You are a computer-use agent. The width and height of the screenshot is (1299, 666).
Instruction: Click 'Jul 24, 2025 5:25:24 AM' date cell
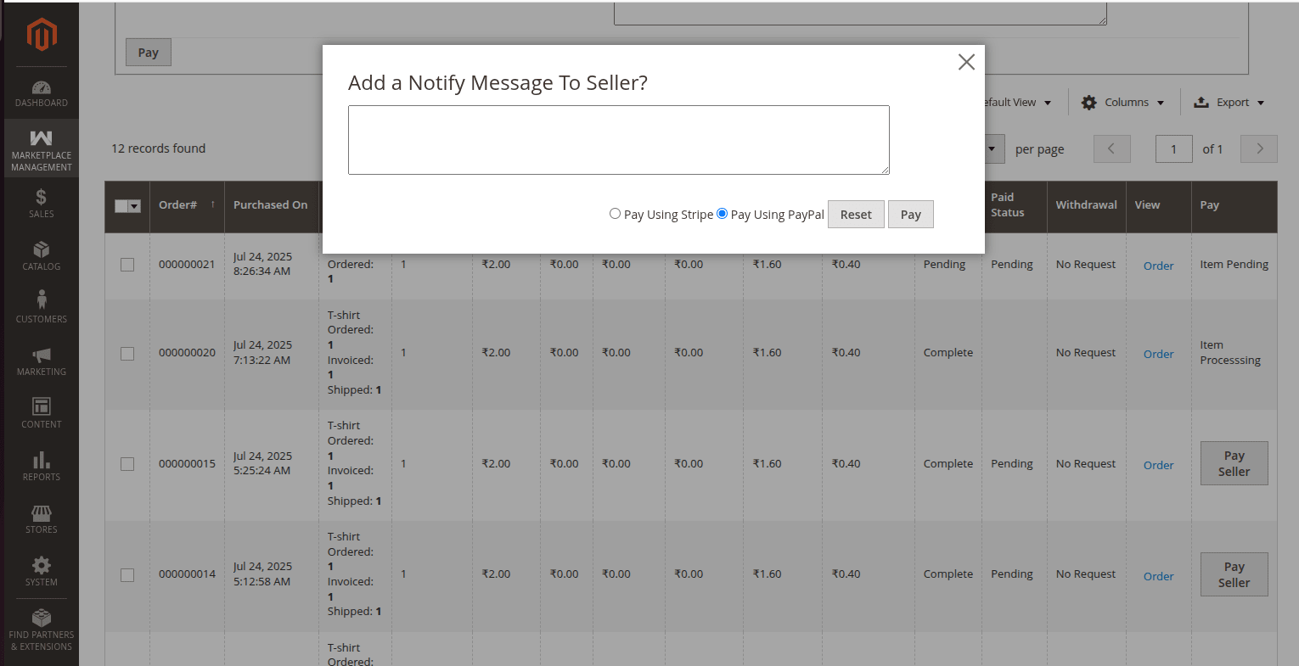[262, 463]
